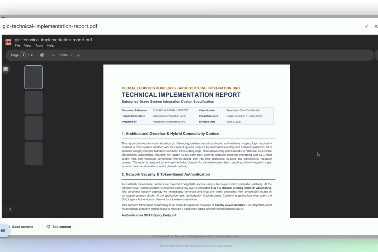
Task: Open the Tools menu
Action: click(39, 46)
